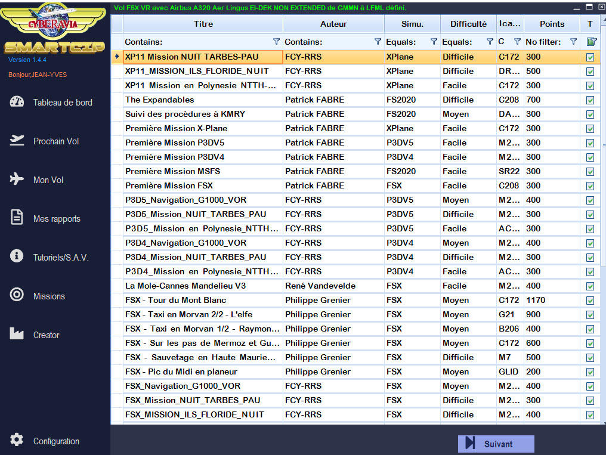Image resolution: width=606 pixels, height=455 pixels.
Task: Select row Première Mission X-Plane
Action: [x=355, y=129]
